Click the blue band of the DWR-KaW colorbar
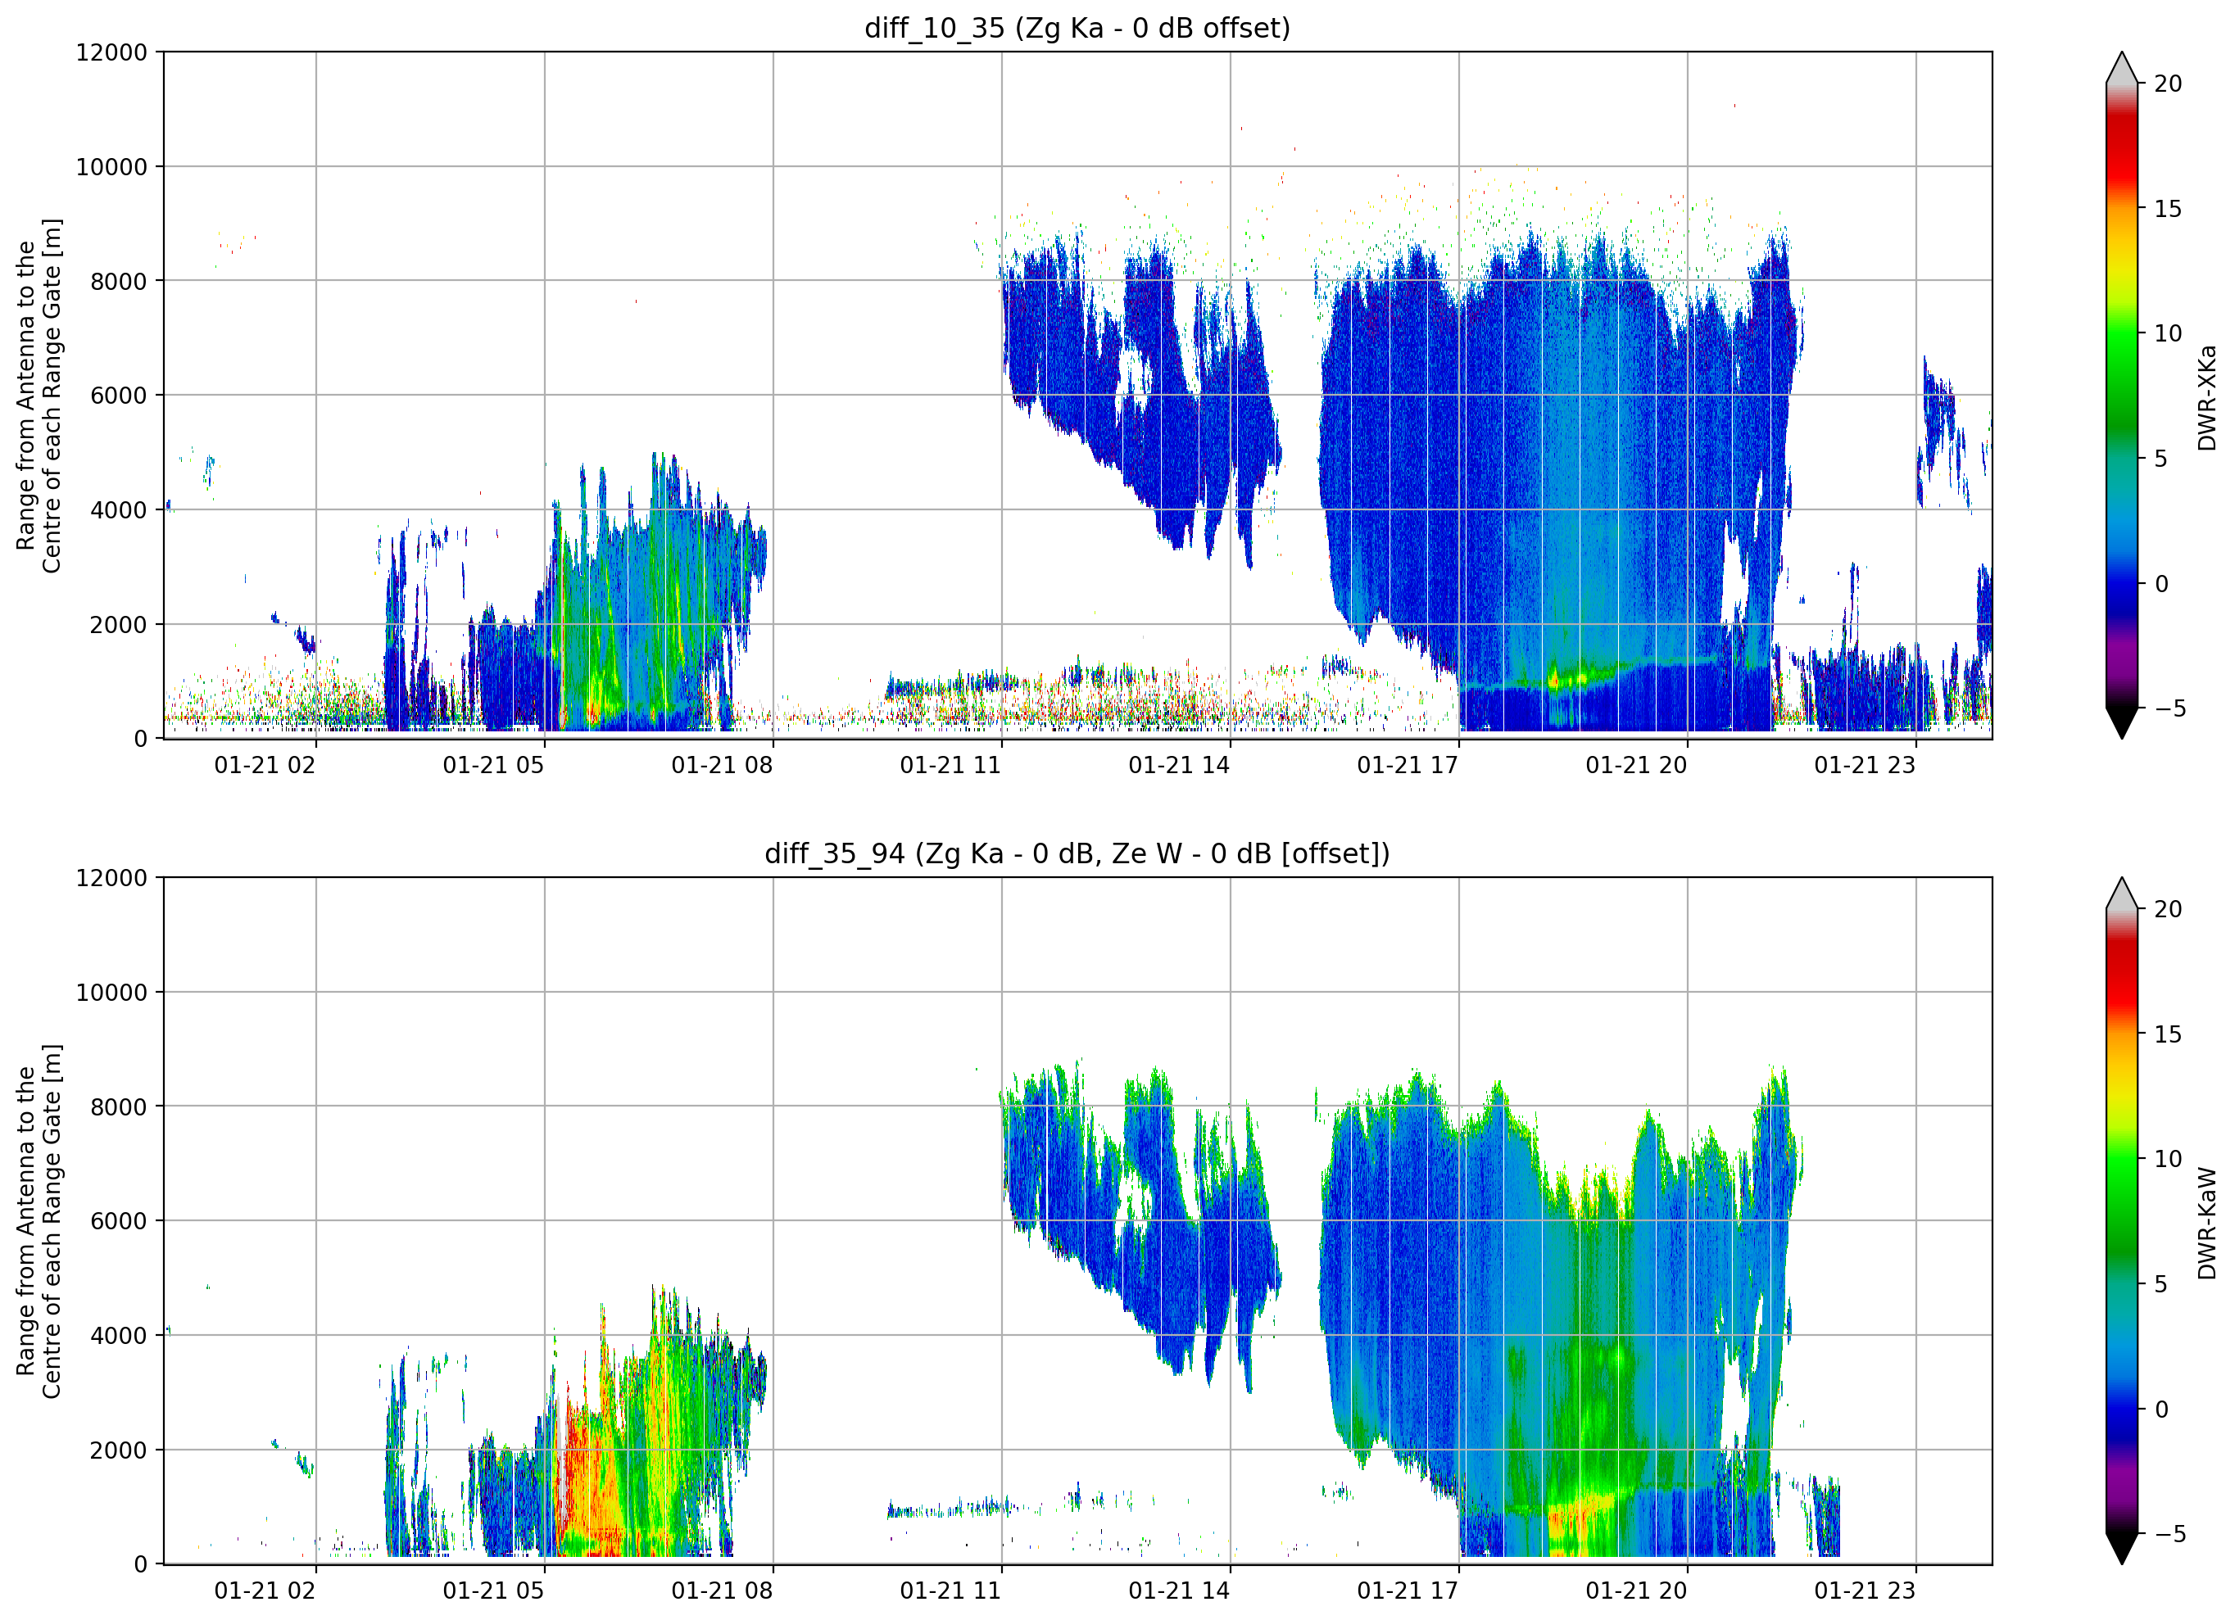 point(2122,1410)
